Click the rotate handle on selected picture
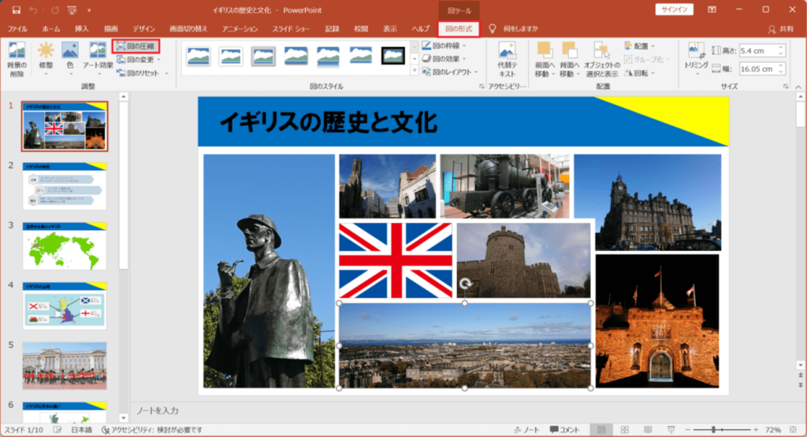Viewport: 807px width, 437px height. click(x=465, y=283)
